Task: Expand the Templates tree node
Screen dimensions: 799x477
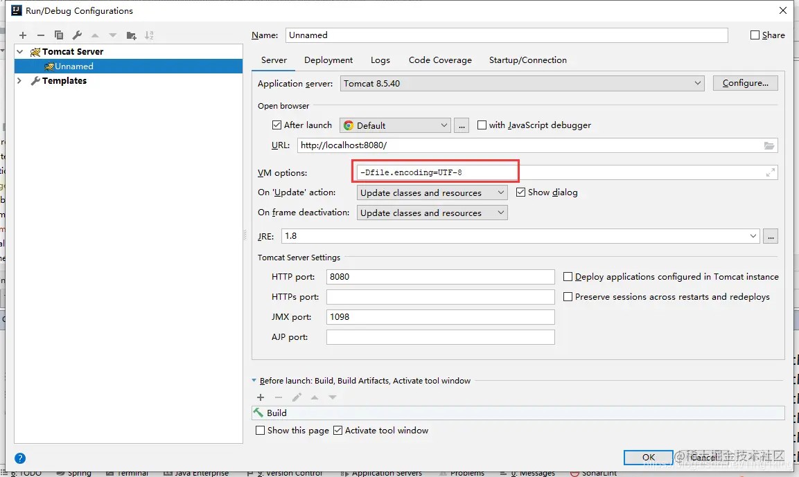Action: coord(20,81)
